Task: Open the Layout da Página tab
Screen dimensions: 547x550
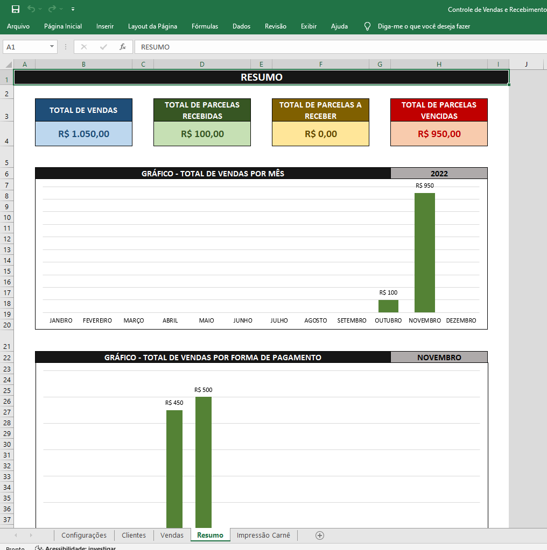Action: tap(152, 26)
